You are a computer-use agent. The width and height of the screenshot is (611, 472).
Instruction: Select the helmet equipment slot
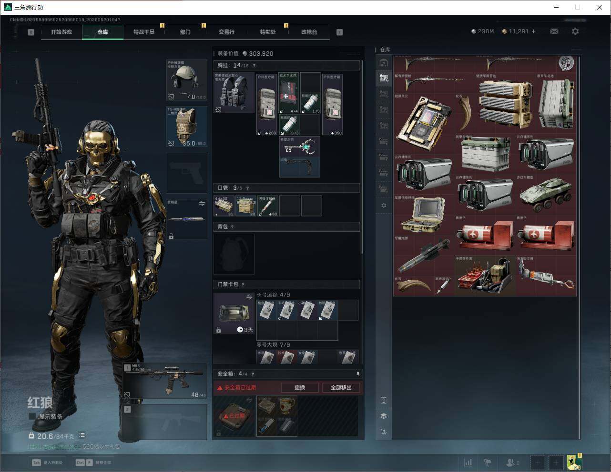[186, 80]
